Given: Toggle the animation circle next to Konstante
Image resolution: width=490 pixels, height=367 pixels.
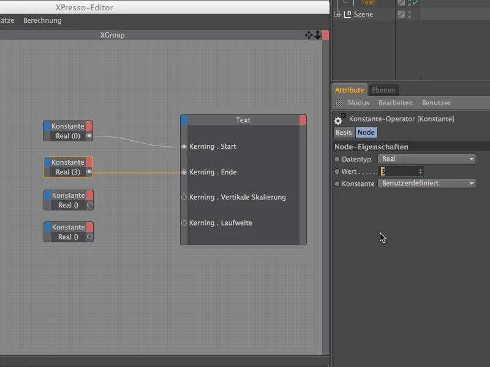Looking at the screenshot, I should [337, 183].
